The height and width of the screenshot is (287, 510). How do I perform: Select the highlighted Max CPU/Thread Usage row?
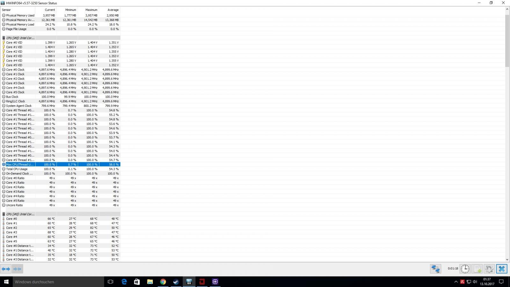(61, 165)
